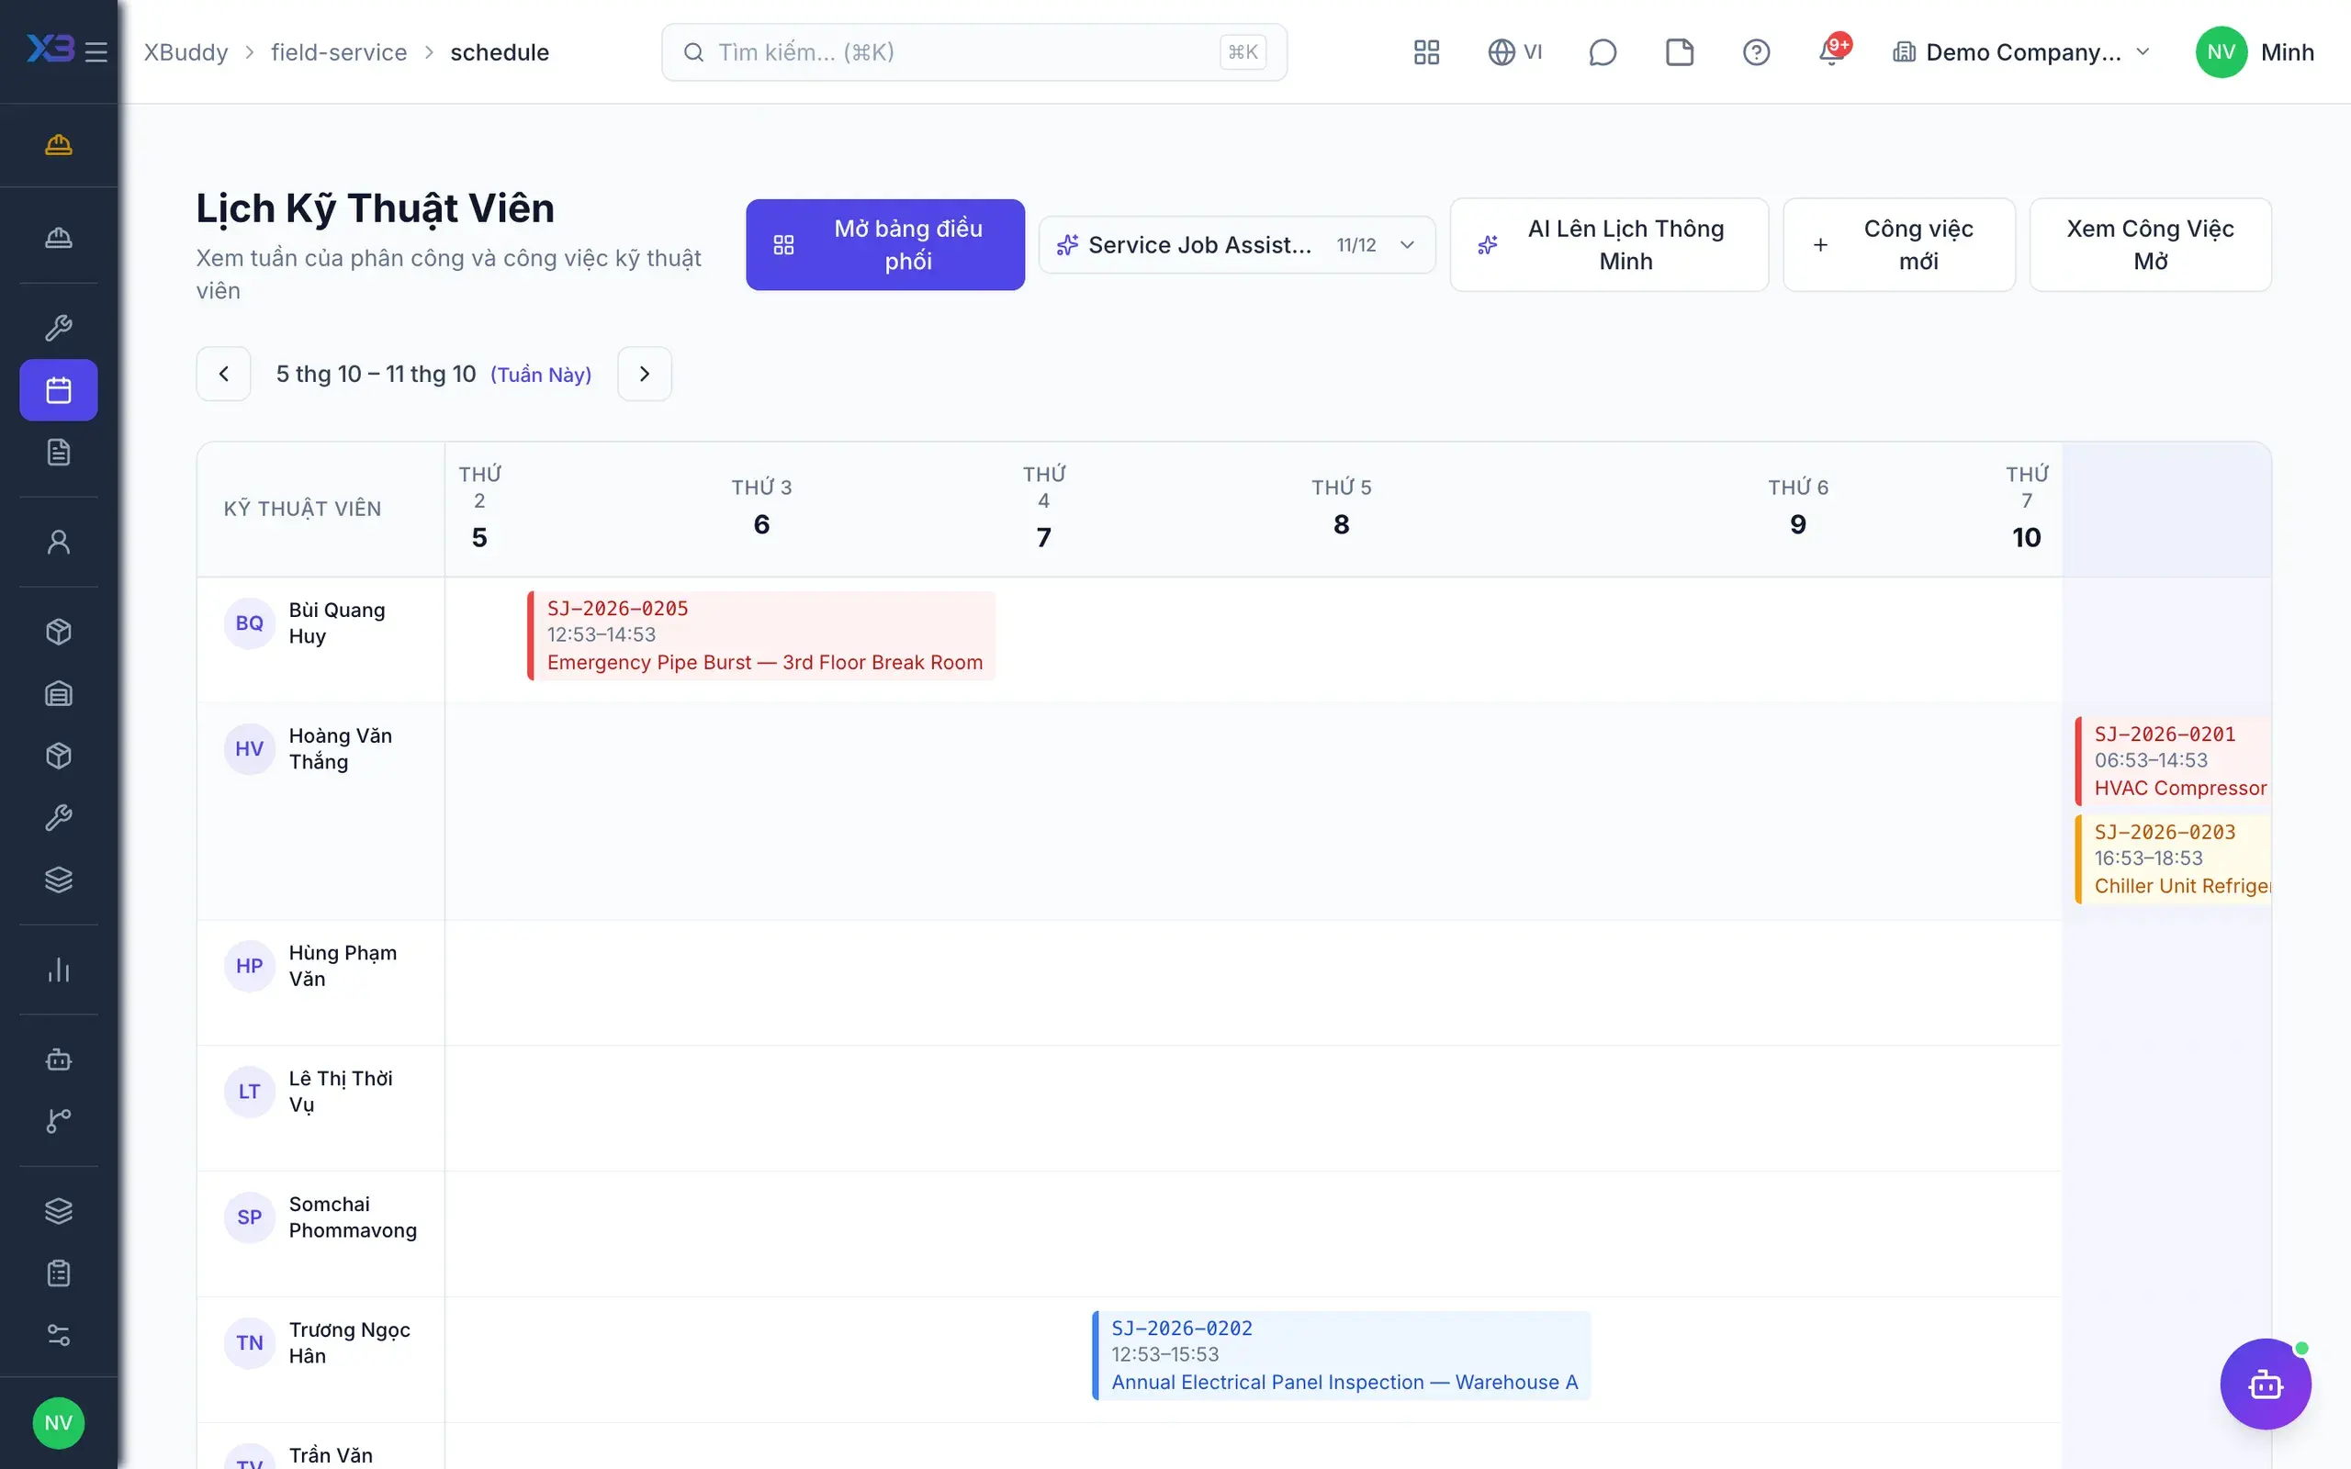Open the apps grid icon in header
This screenshot has width=2351, height=1469.
pyautogui.click(x=1426, y=51)
